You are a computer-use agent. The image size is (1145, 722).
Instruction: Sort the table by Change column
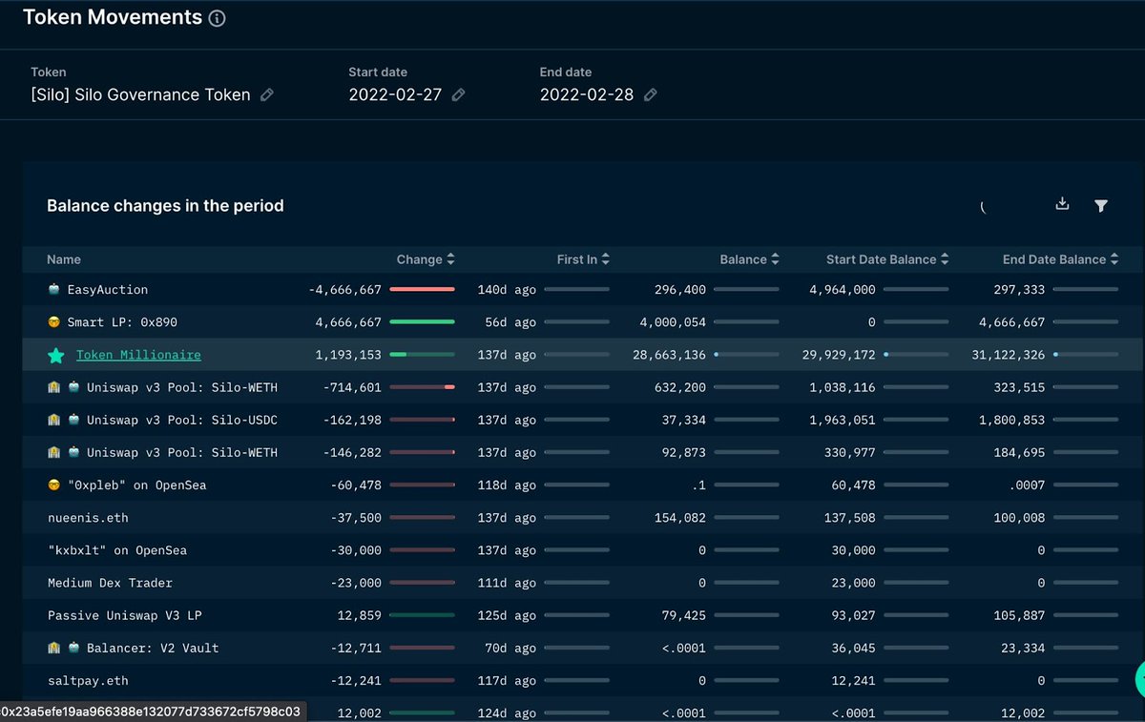pyautogui.click(x=426, y=259)
